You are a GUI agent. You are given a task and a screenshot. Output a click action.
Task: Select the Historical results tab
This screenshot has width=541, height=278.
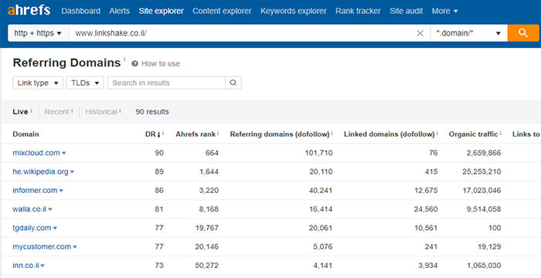[101, 112]
